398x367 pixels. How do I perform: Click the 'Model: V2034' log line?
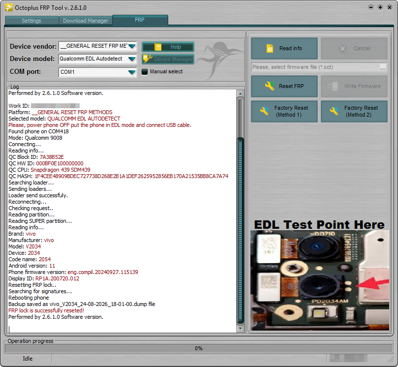25,246
